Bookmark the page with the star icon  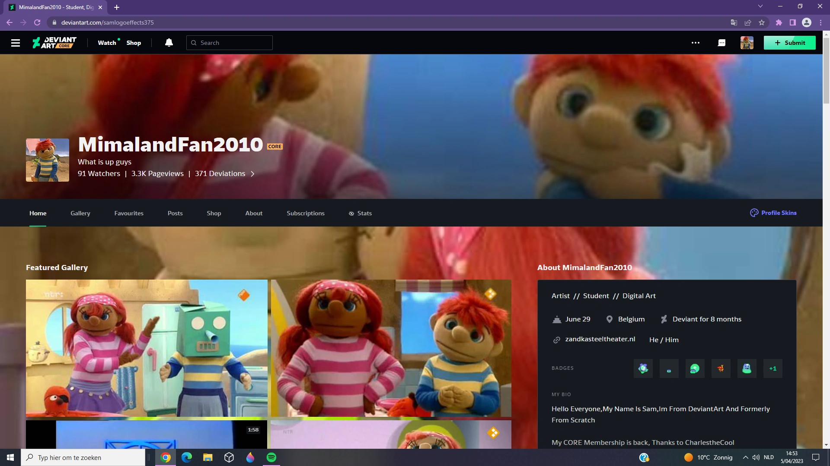pyautogui.click(x=763, y=22)
